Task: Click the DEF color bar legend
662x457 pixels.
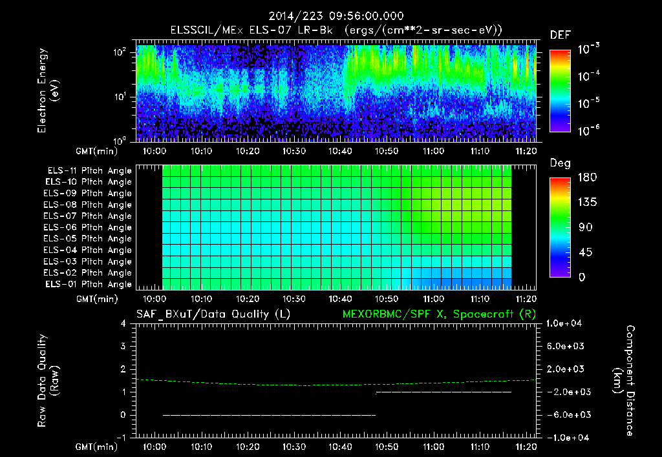Action: (560, 91)
